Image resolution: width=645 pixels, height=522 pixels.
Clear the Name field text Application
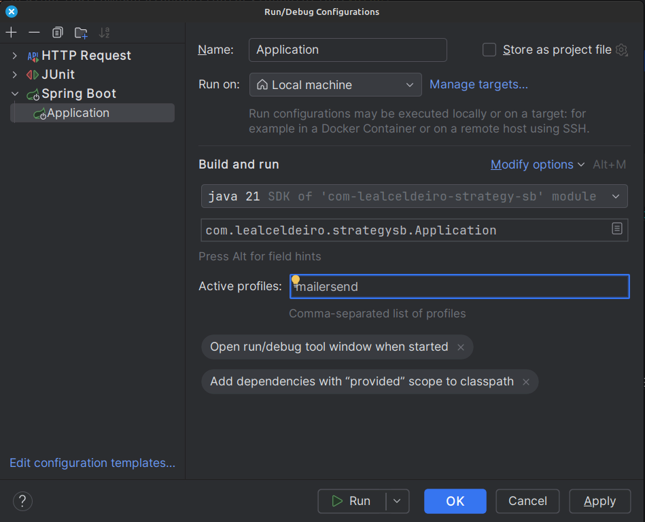347,50
